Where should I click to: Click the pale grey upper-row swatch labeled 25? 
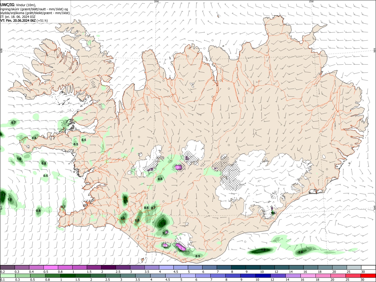tap(354, 267)
